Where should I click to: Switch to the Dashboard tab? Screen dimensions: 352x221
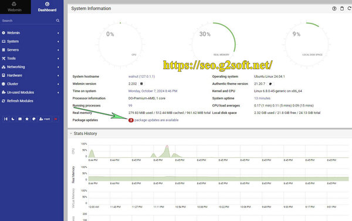47,7
